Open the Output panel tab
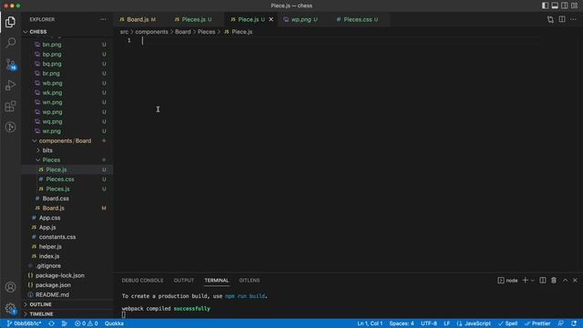 coord(184,281)
